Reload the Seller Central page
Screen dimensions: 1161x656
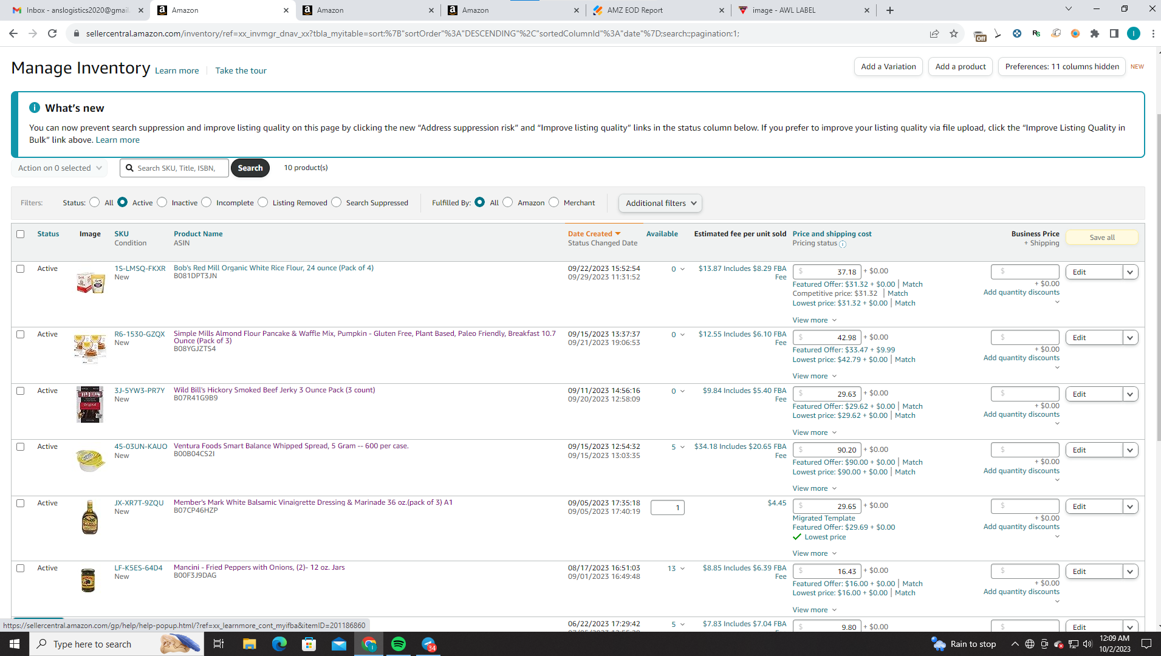(x=52, y=33)
